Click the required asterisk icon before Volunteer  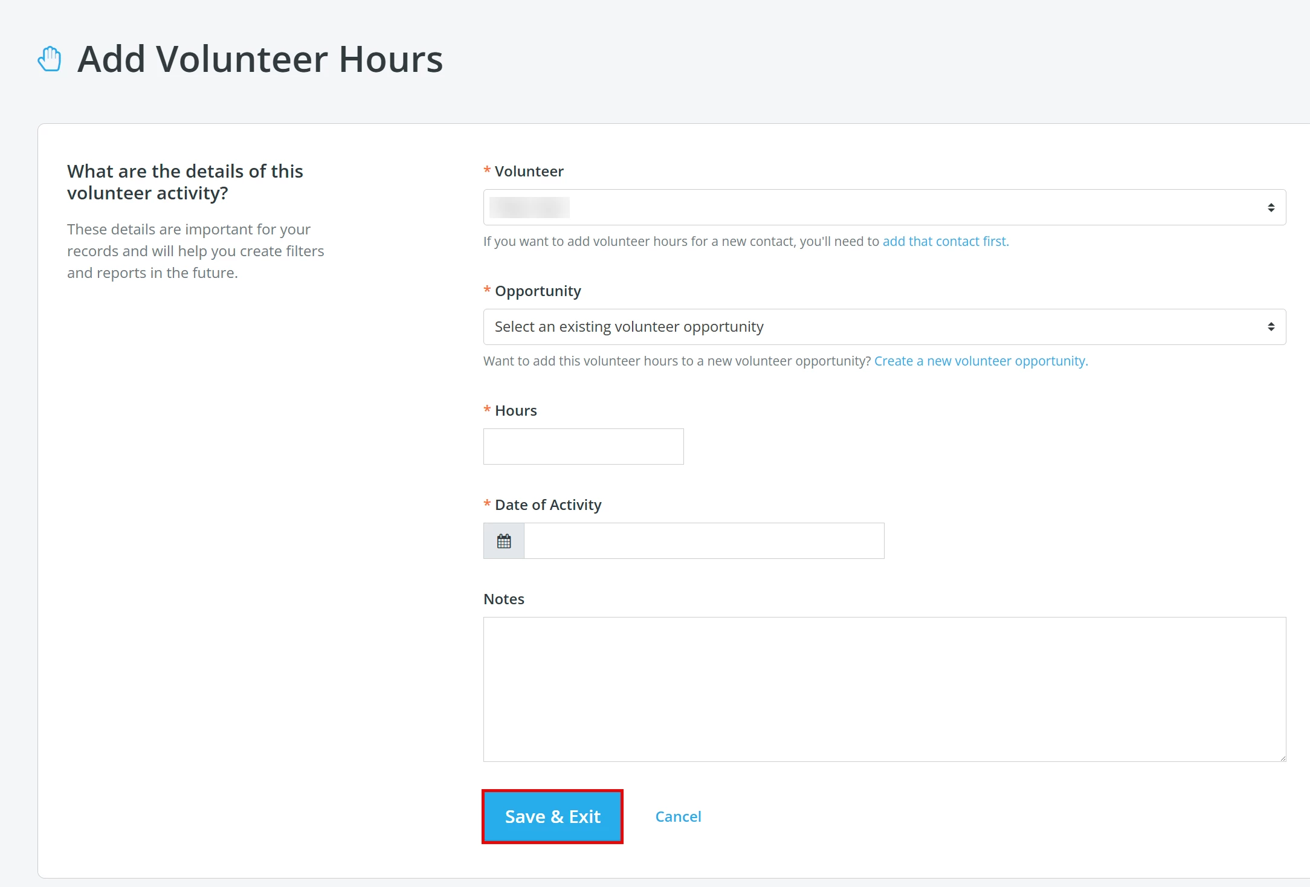487,171
